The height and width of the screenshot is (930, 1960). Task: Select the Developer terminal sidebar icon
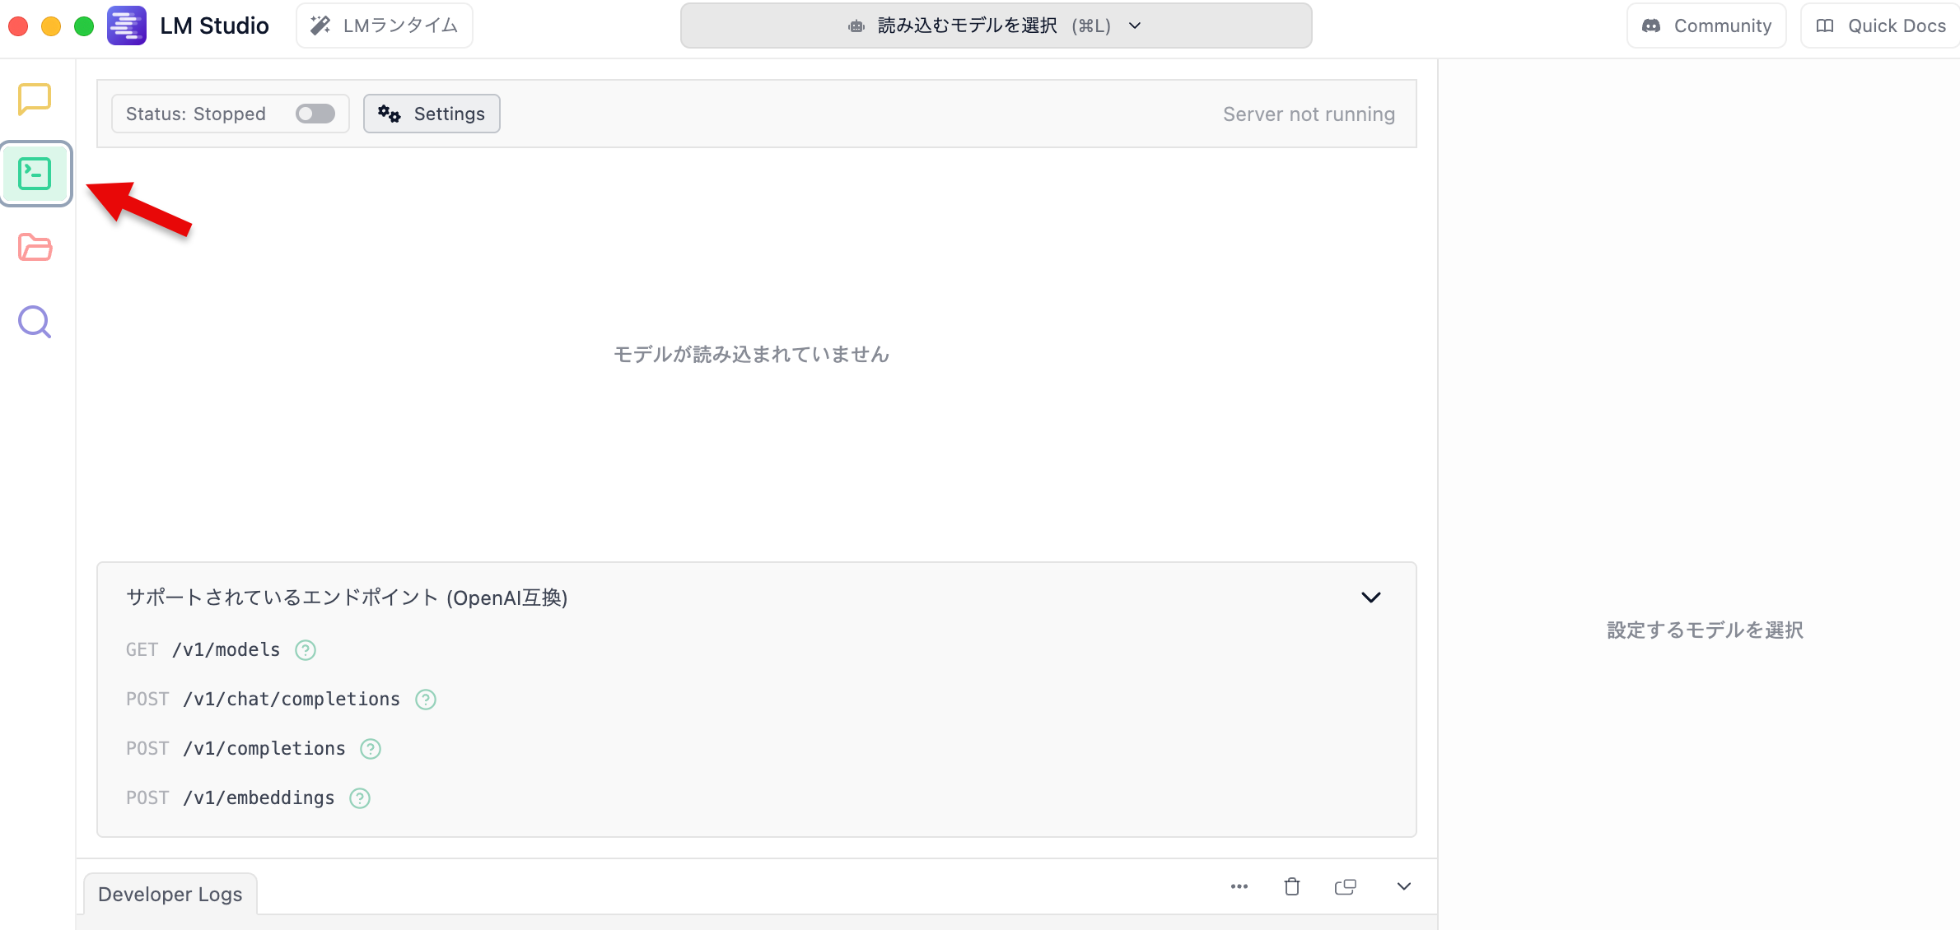coord(35,174)
